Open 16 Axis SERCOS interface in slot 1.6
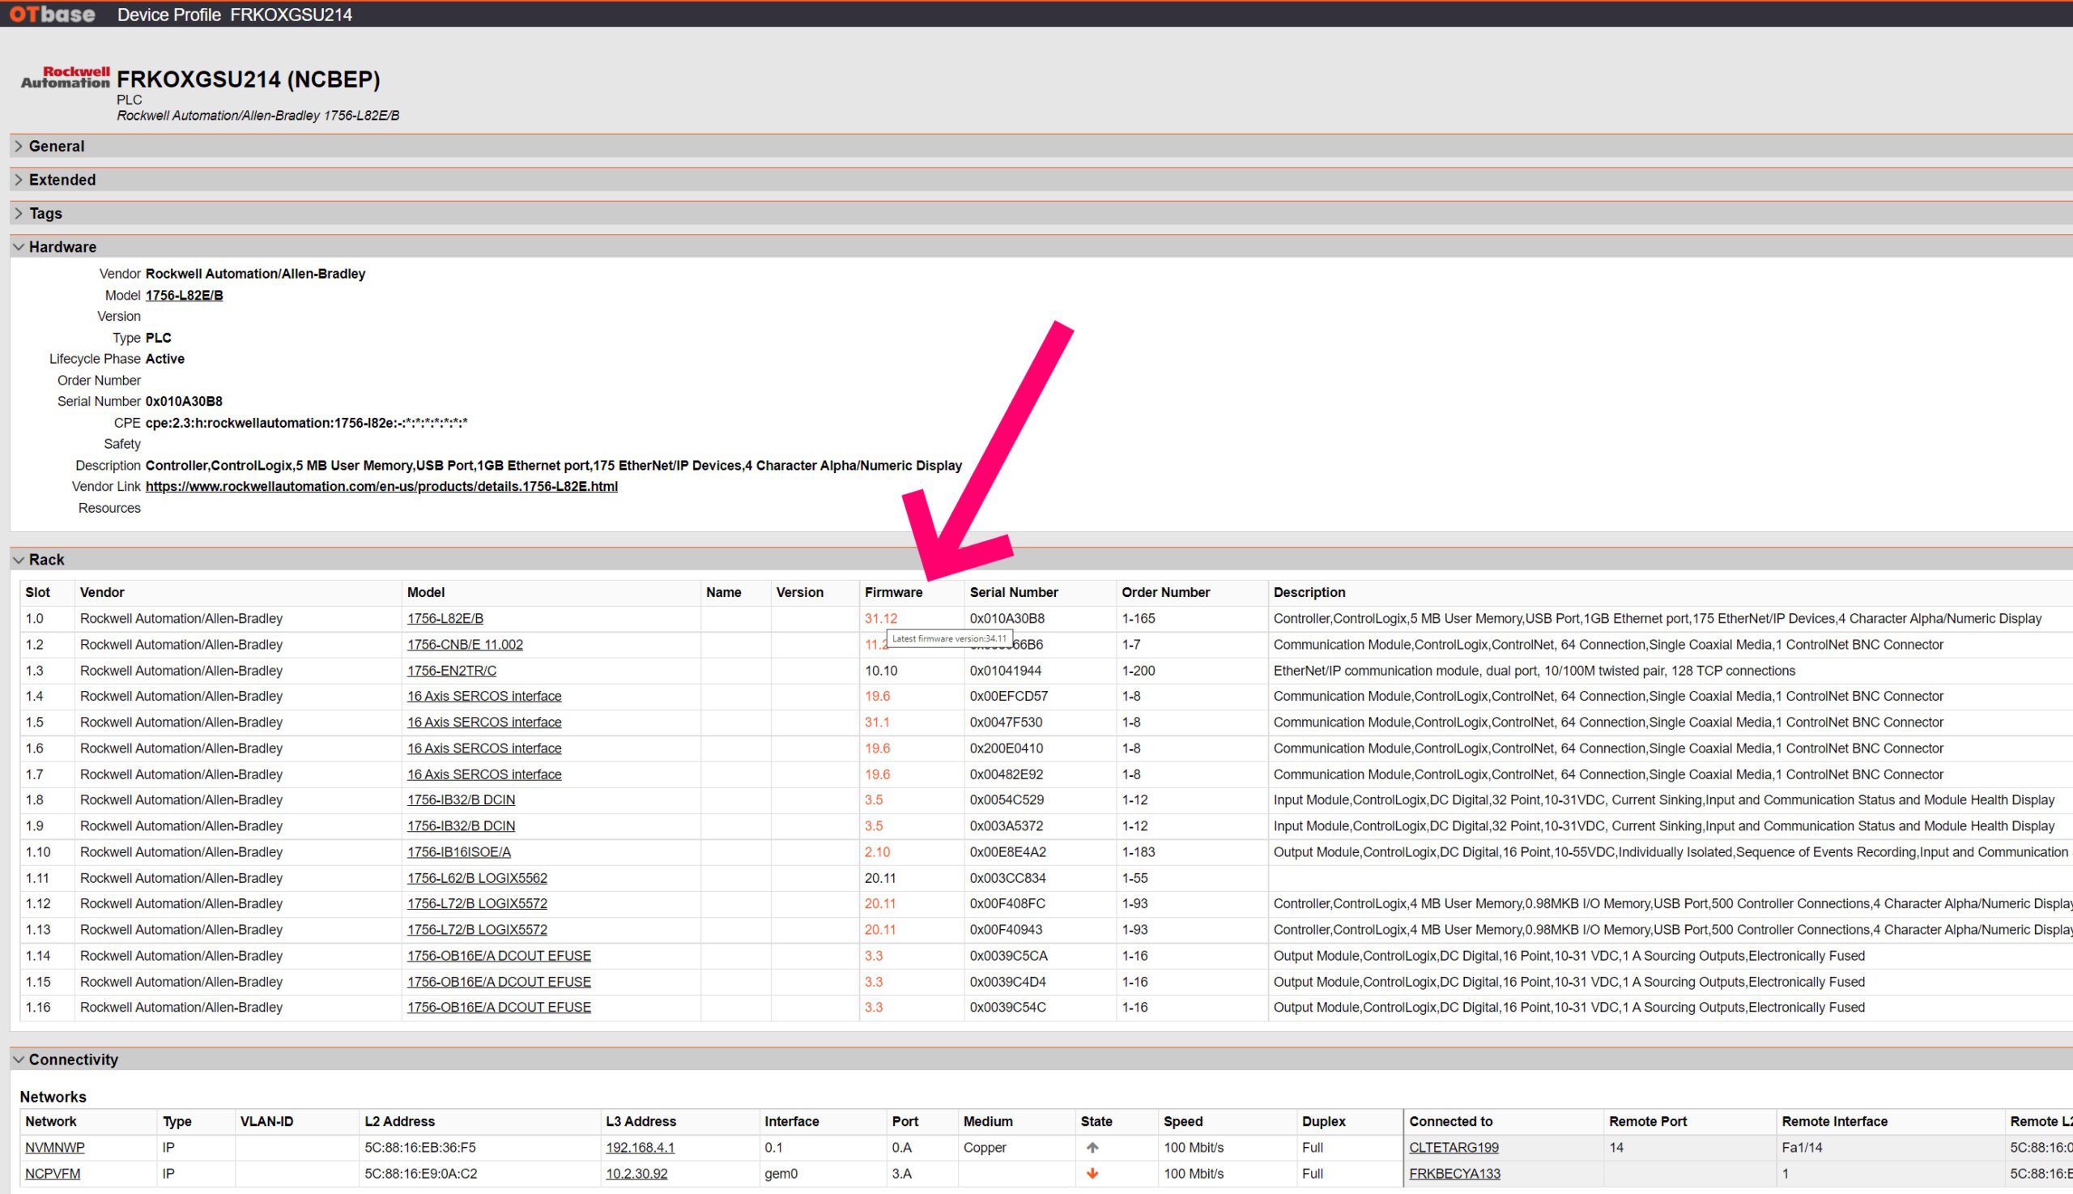This screenshot has height=1194, width=2073. 484,748
